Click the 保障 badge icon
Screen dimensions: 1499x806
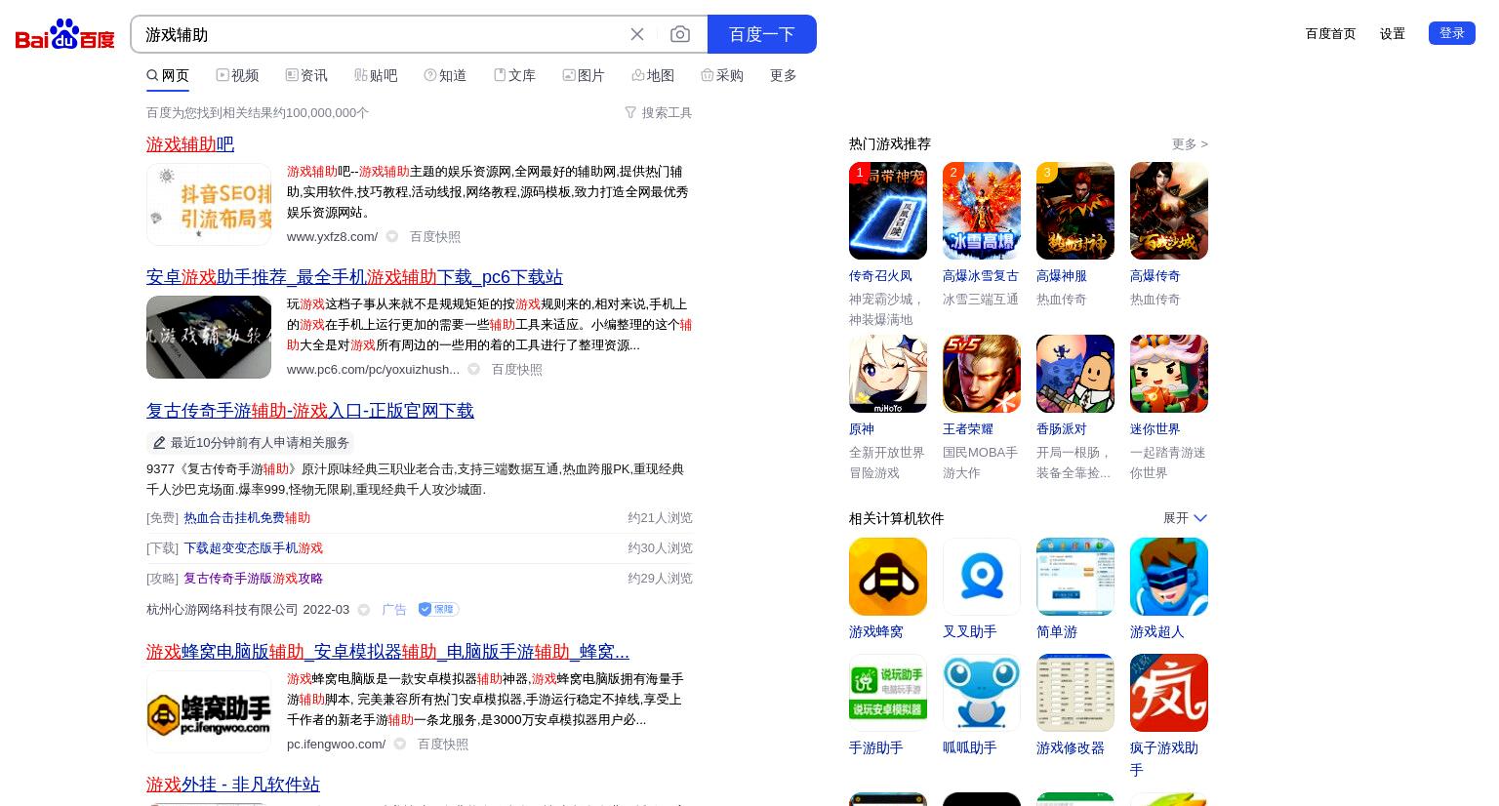tap(438, 609)
